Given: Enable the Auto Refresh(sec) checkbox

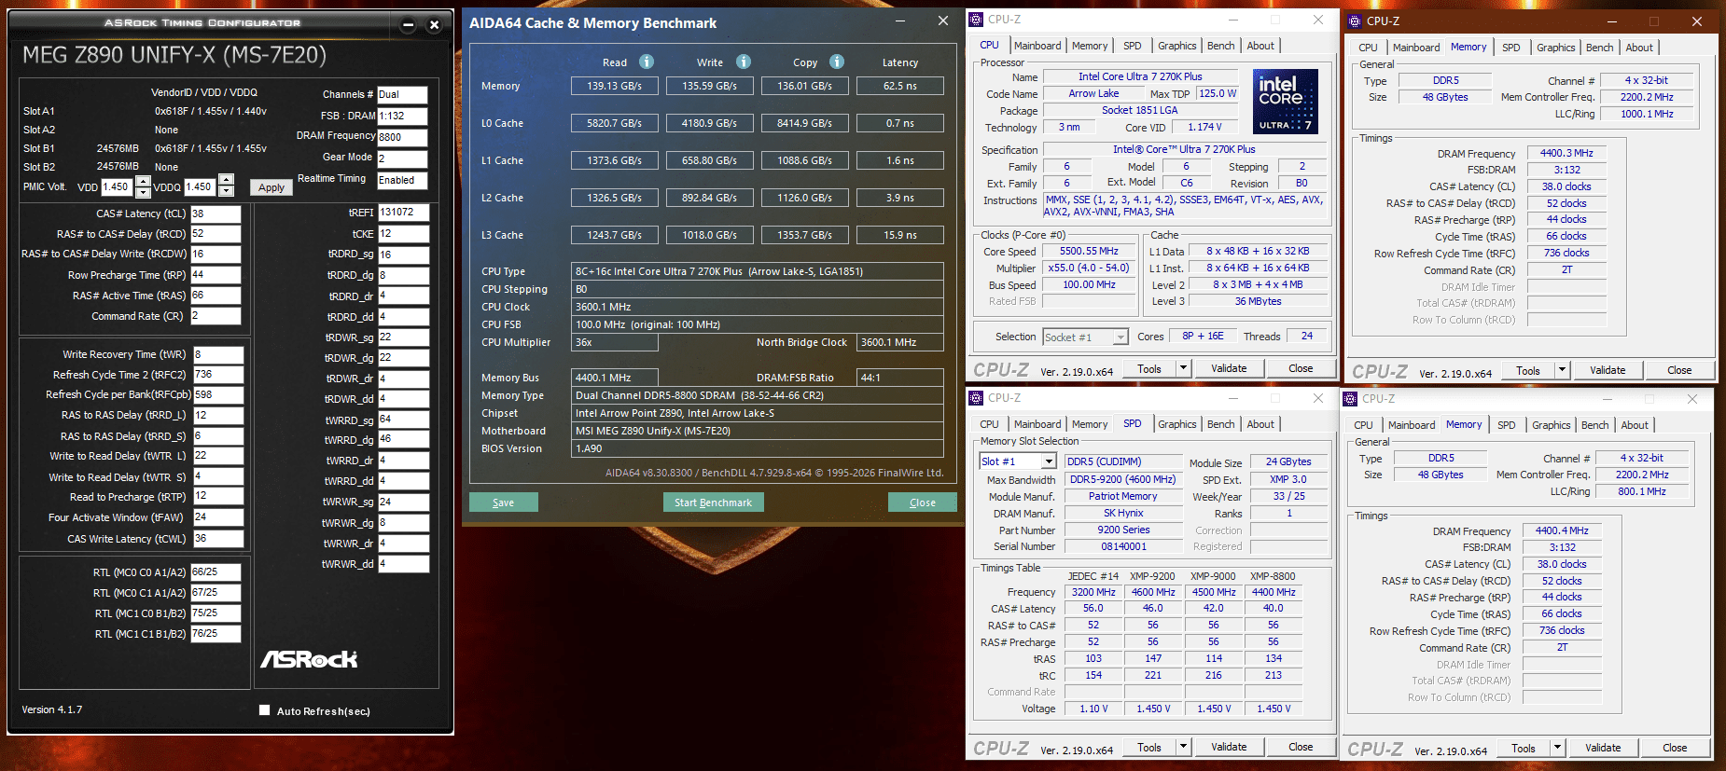Looking at the screenshot, I should 265,710.
